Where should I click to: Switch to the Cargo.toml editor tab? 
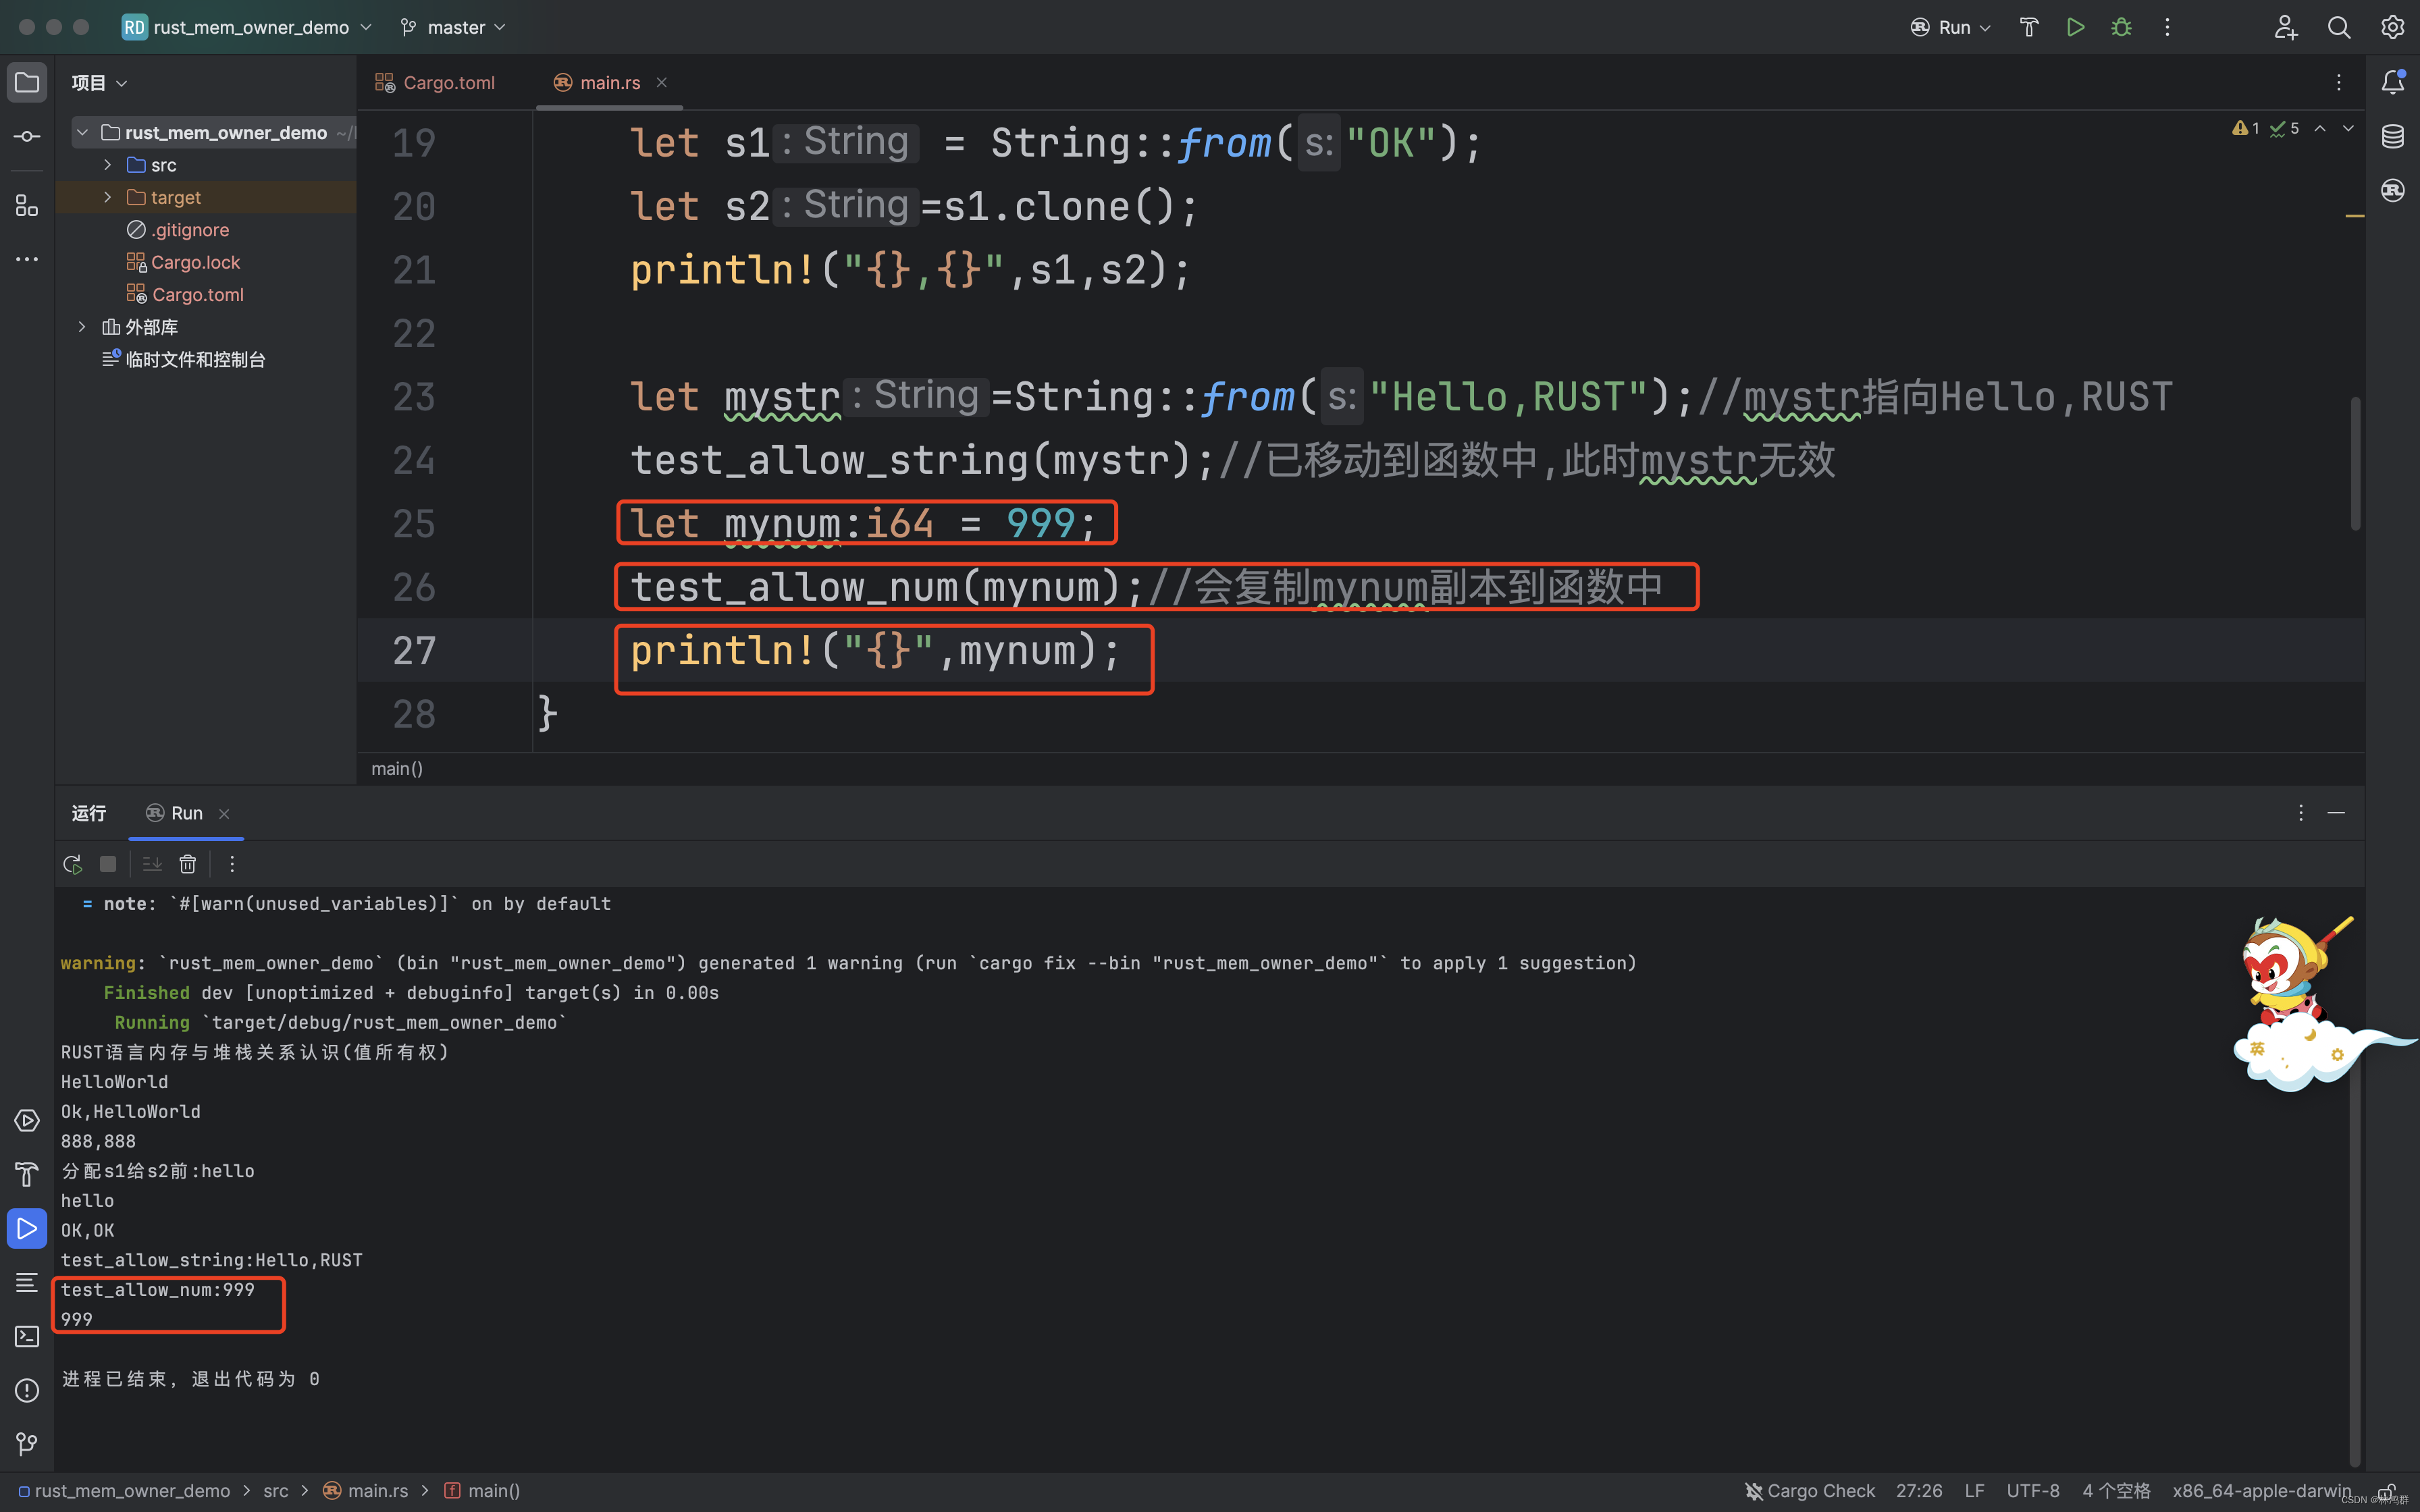[446, 82]
